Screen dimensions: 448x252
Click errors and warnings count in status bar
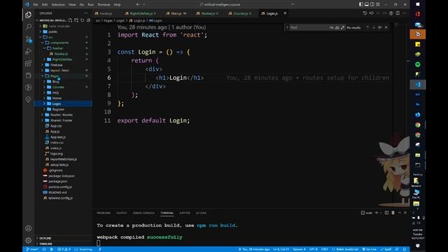pos(64,249)
